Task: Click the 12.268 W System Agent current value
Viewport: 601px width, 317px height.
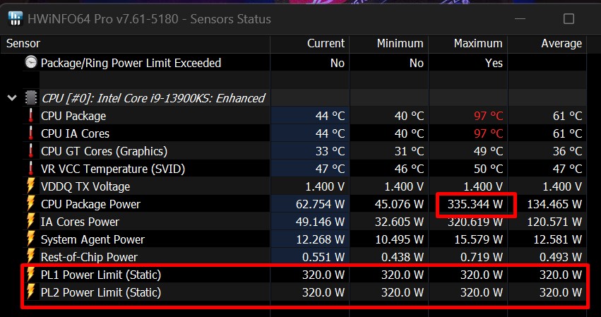Action: click(321, 239)
